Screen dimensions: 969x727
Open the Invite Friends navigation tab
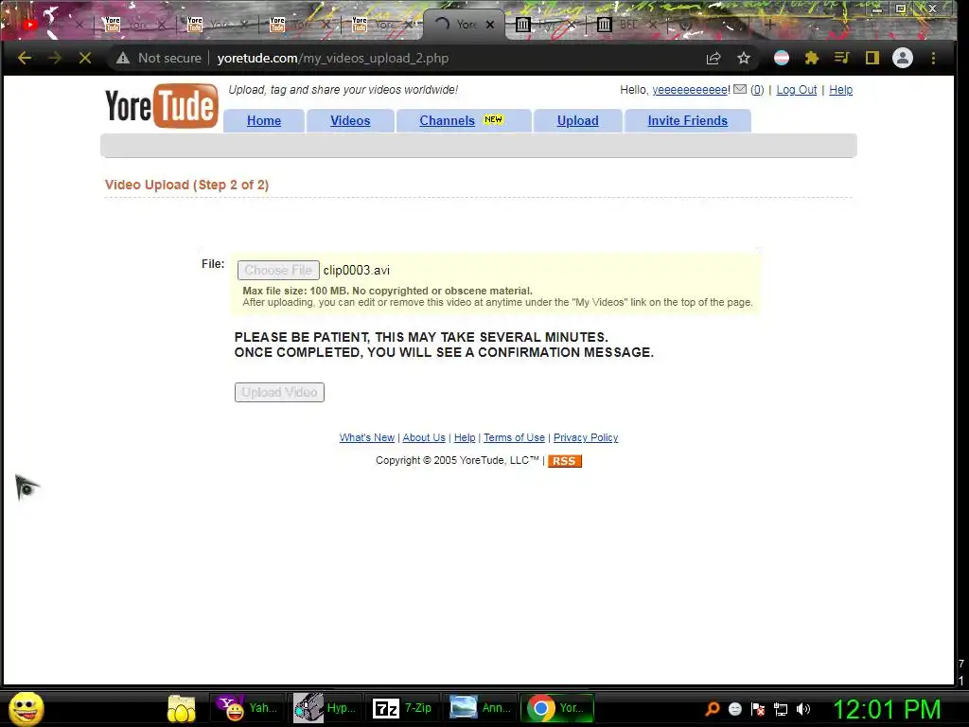click(688, 120)
